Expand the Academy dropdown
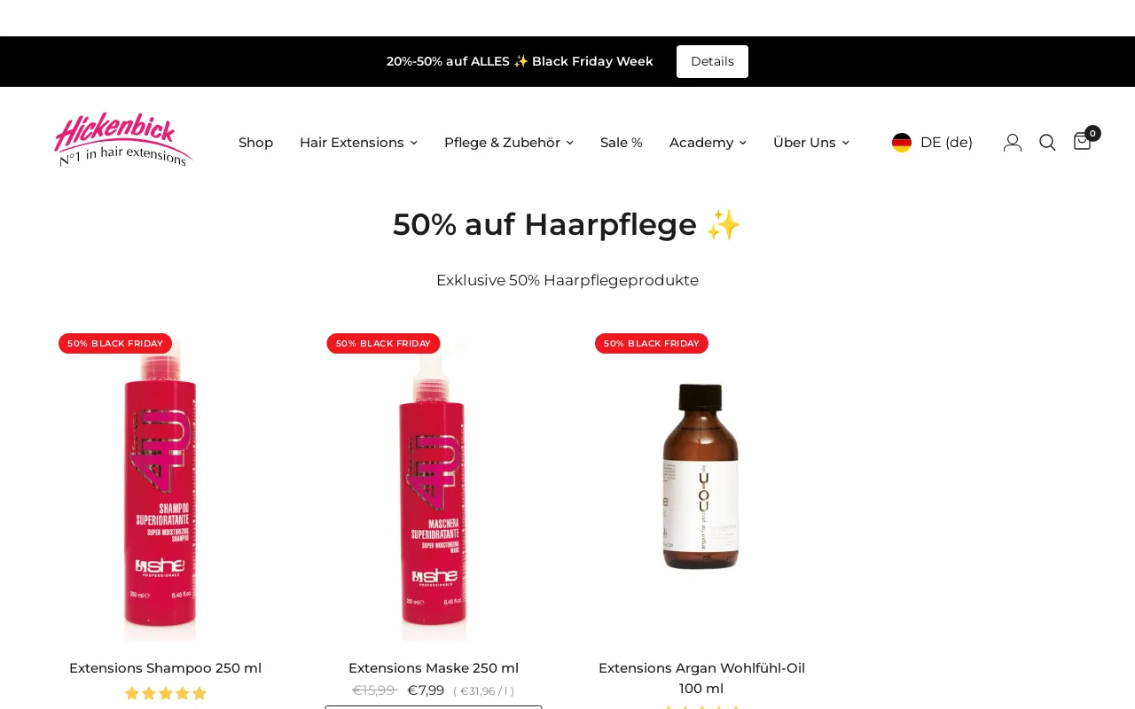 click(x=708, y=143)
